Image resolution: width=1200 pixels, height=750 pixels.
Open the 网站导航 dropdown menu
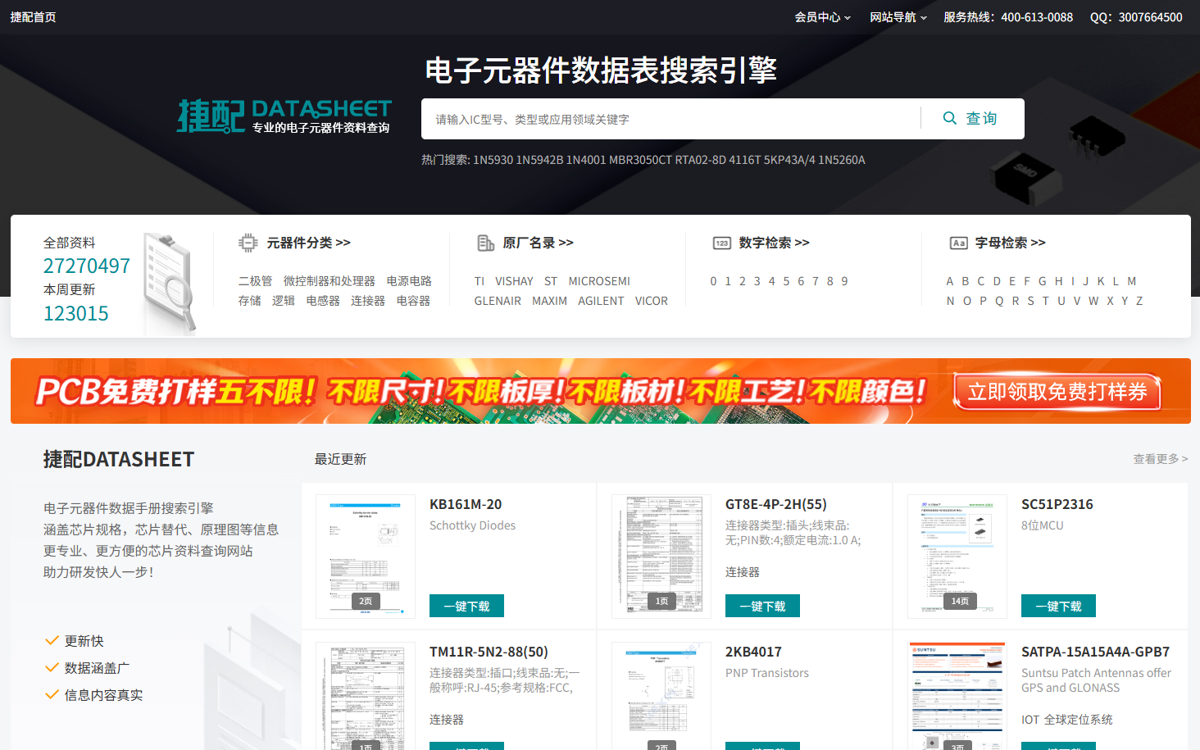point(898,17)
